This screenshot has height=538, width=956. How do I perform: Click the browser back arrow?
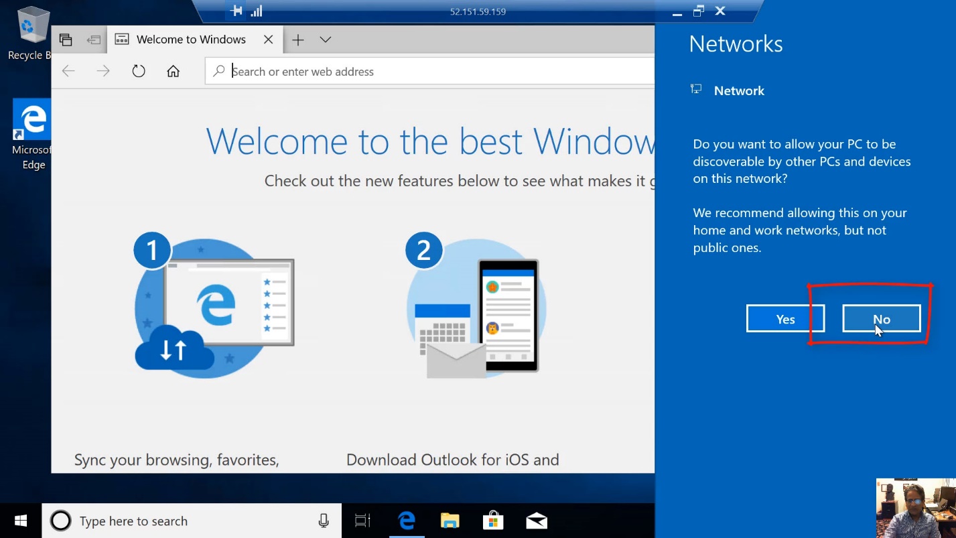[68, 71]
